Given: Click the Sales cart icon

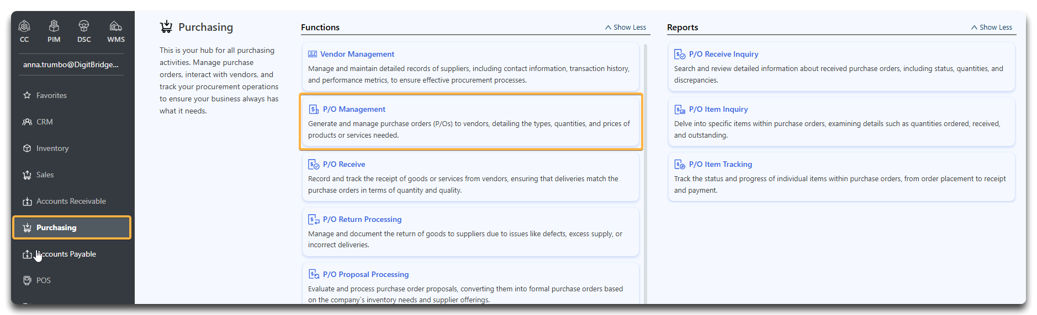Looking at the screenshot, I should coord(27,175).
